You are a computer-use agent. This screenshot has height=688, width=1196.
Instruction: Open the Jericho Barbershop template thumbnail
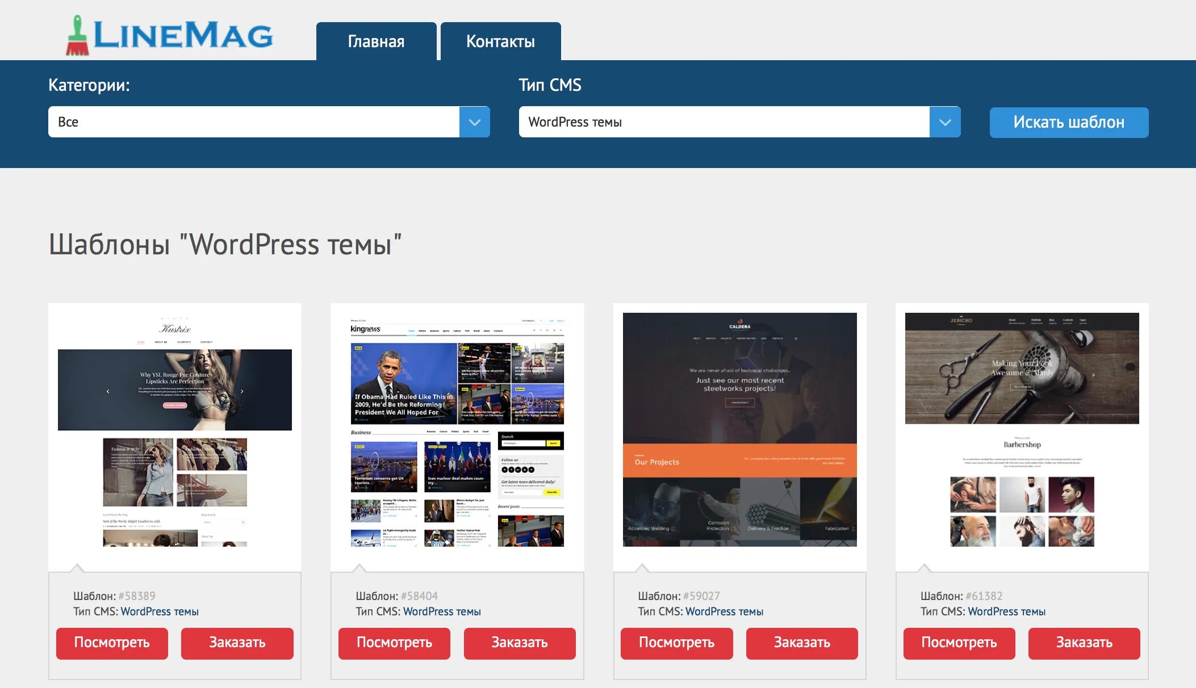[1022, 430]
